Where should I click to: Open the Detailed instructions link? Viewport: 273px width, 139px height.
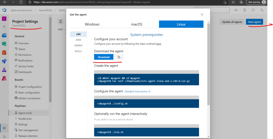coord(137,91)
